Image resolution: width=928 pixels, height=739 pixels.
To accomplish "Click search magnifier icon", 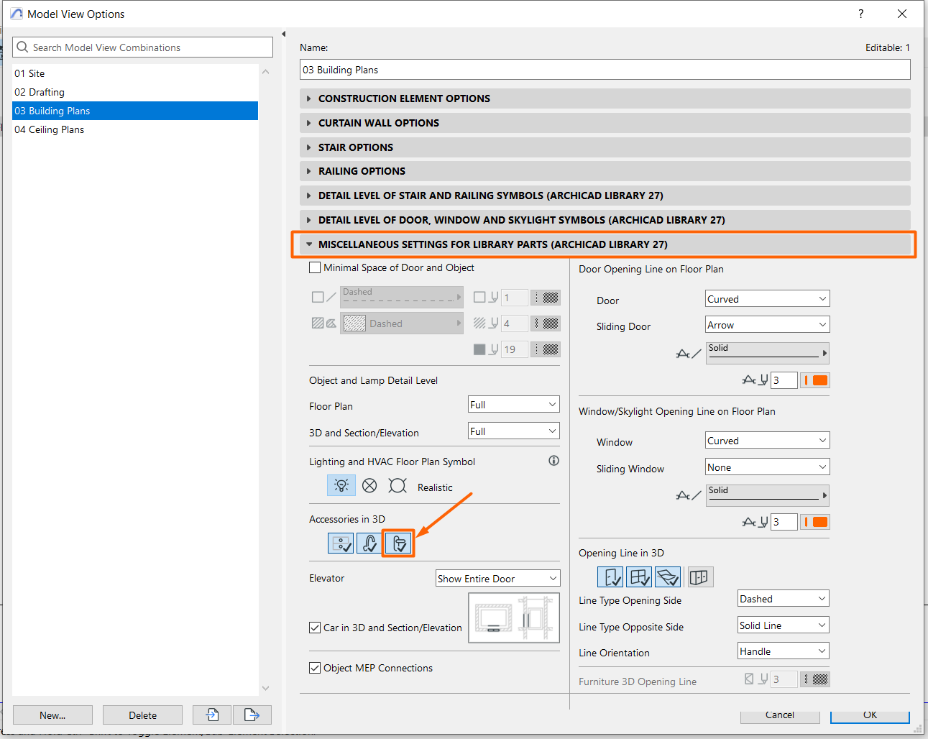I will [22, 47].
